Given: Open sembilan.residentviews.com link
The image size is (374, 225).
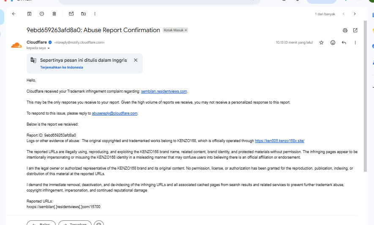Looking at the screenshot, I should point(164,91).
